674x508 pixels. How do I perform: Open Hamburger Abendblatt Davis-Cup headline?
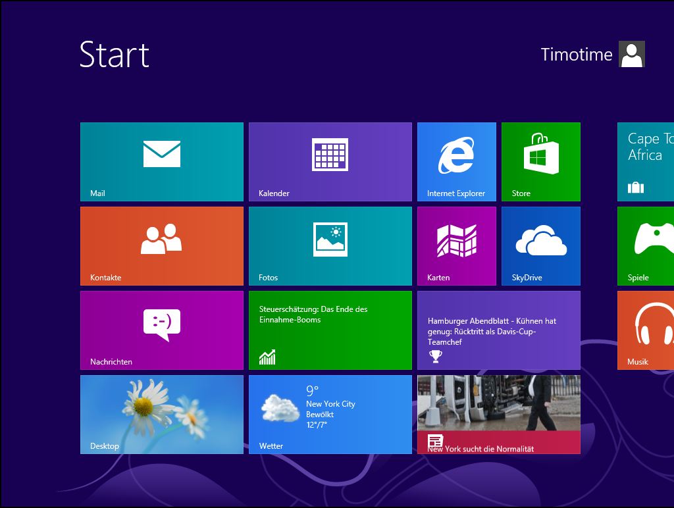coord(492,332)
